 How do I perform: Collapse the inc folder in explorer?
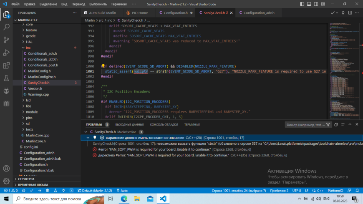28,48
